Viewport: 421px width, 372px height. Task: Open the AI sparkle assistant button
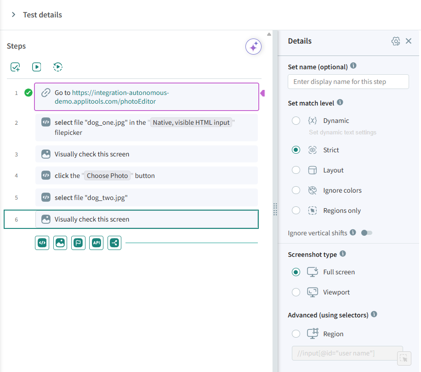(x=253, y=47)
